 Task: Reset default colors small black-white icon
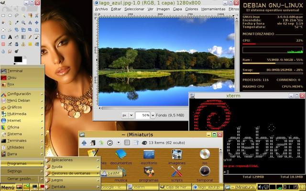(14, 64)
